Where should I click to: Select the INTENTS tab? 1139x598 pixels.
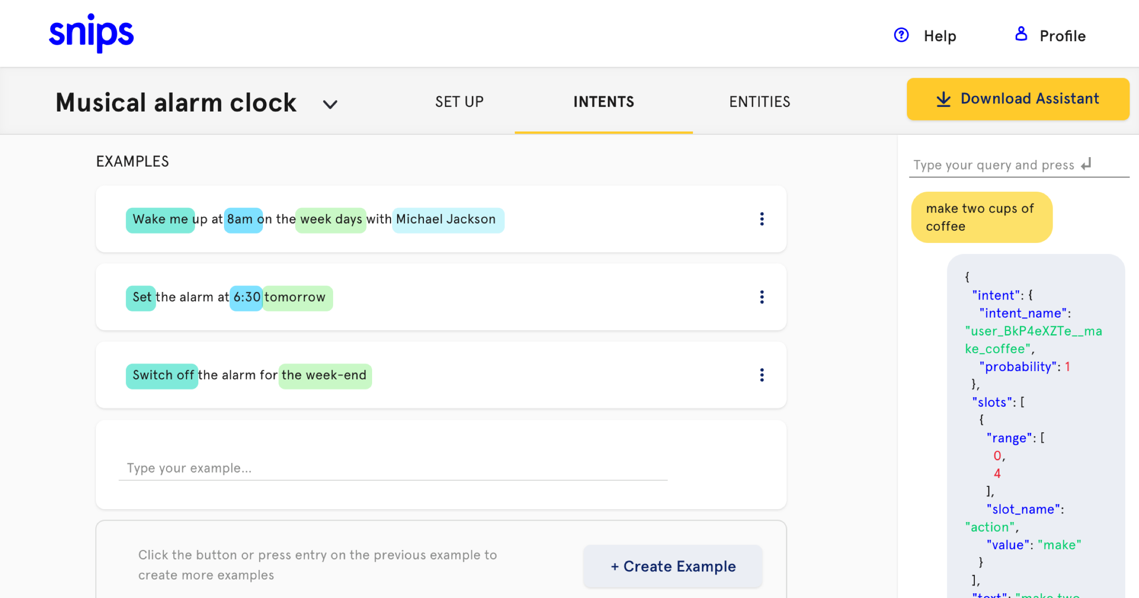[603, 102]
